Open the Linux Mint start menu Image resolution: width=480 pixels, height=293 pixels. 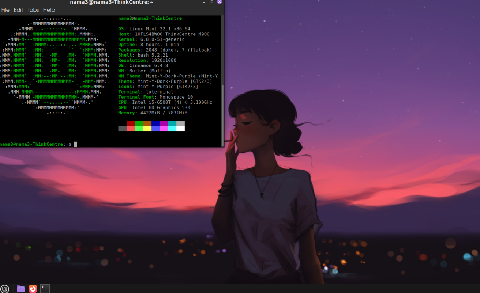click(x=5, y=289)
